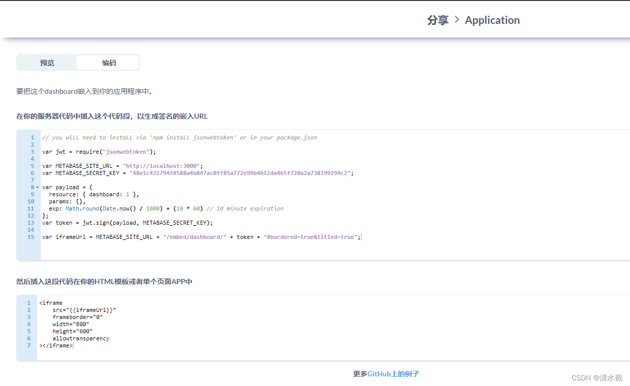Click the jwt.sign token line
Image resolution: width=630 pixels, height=386 pixels.
128,223
